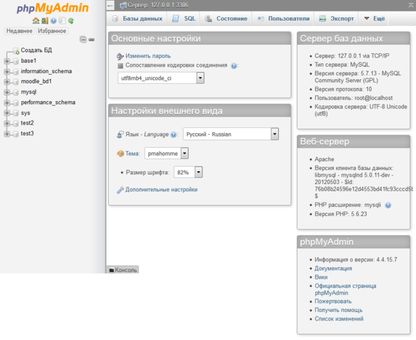Click the base1 database icon
The image size is (416, 340).
coord(15,61)
